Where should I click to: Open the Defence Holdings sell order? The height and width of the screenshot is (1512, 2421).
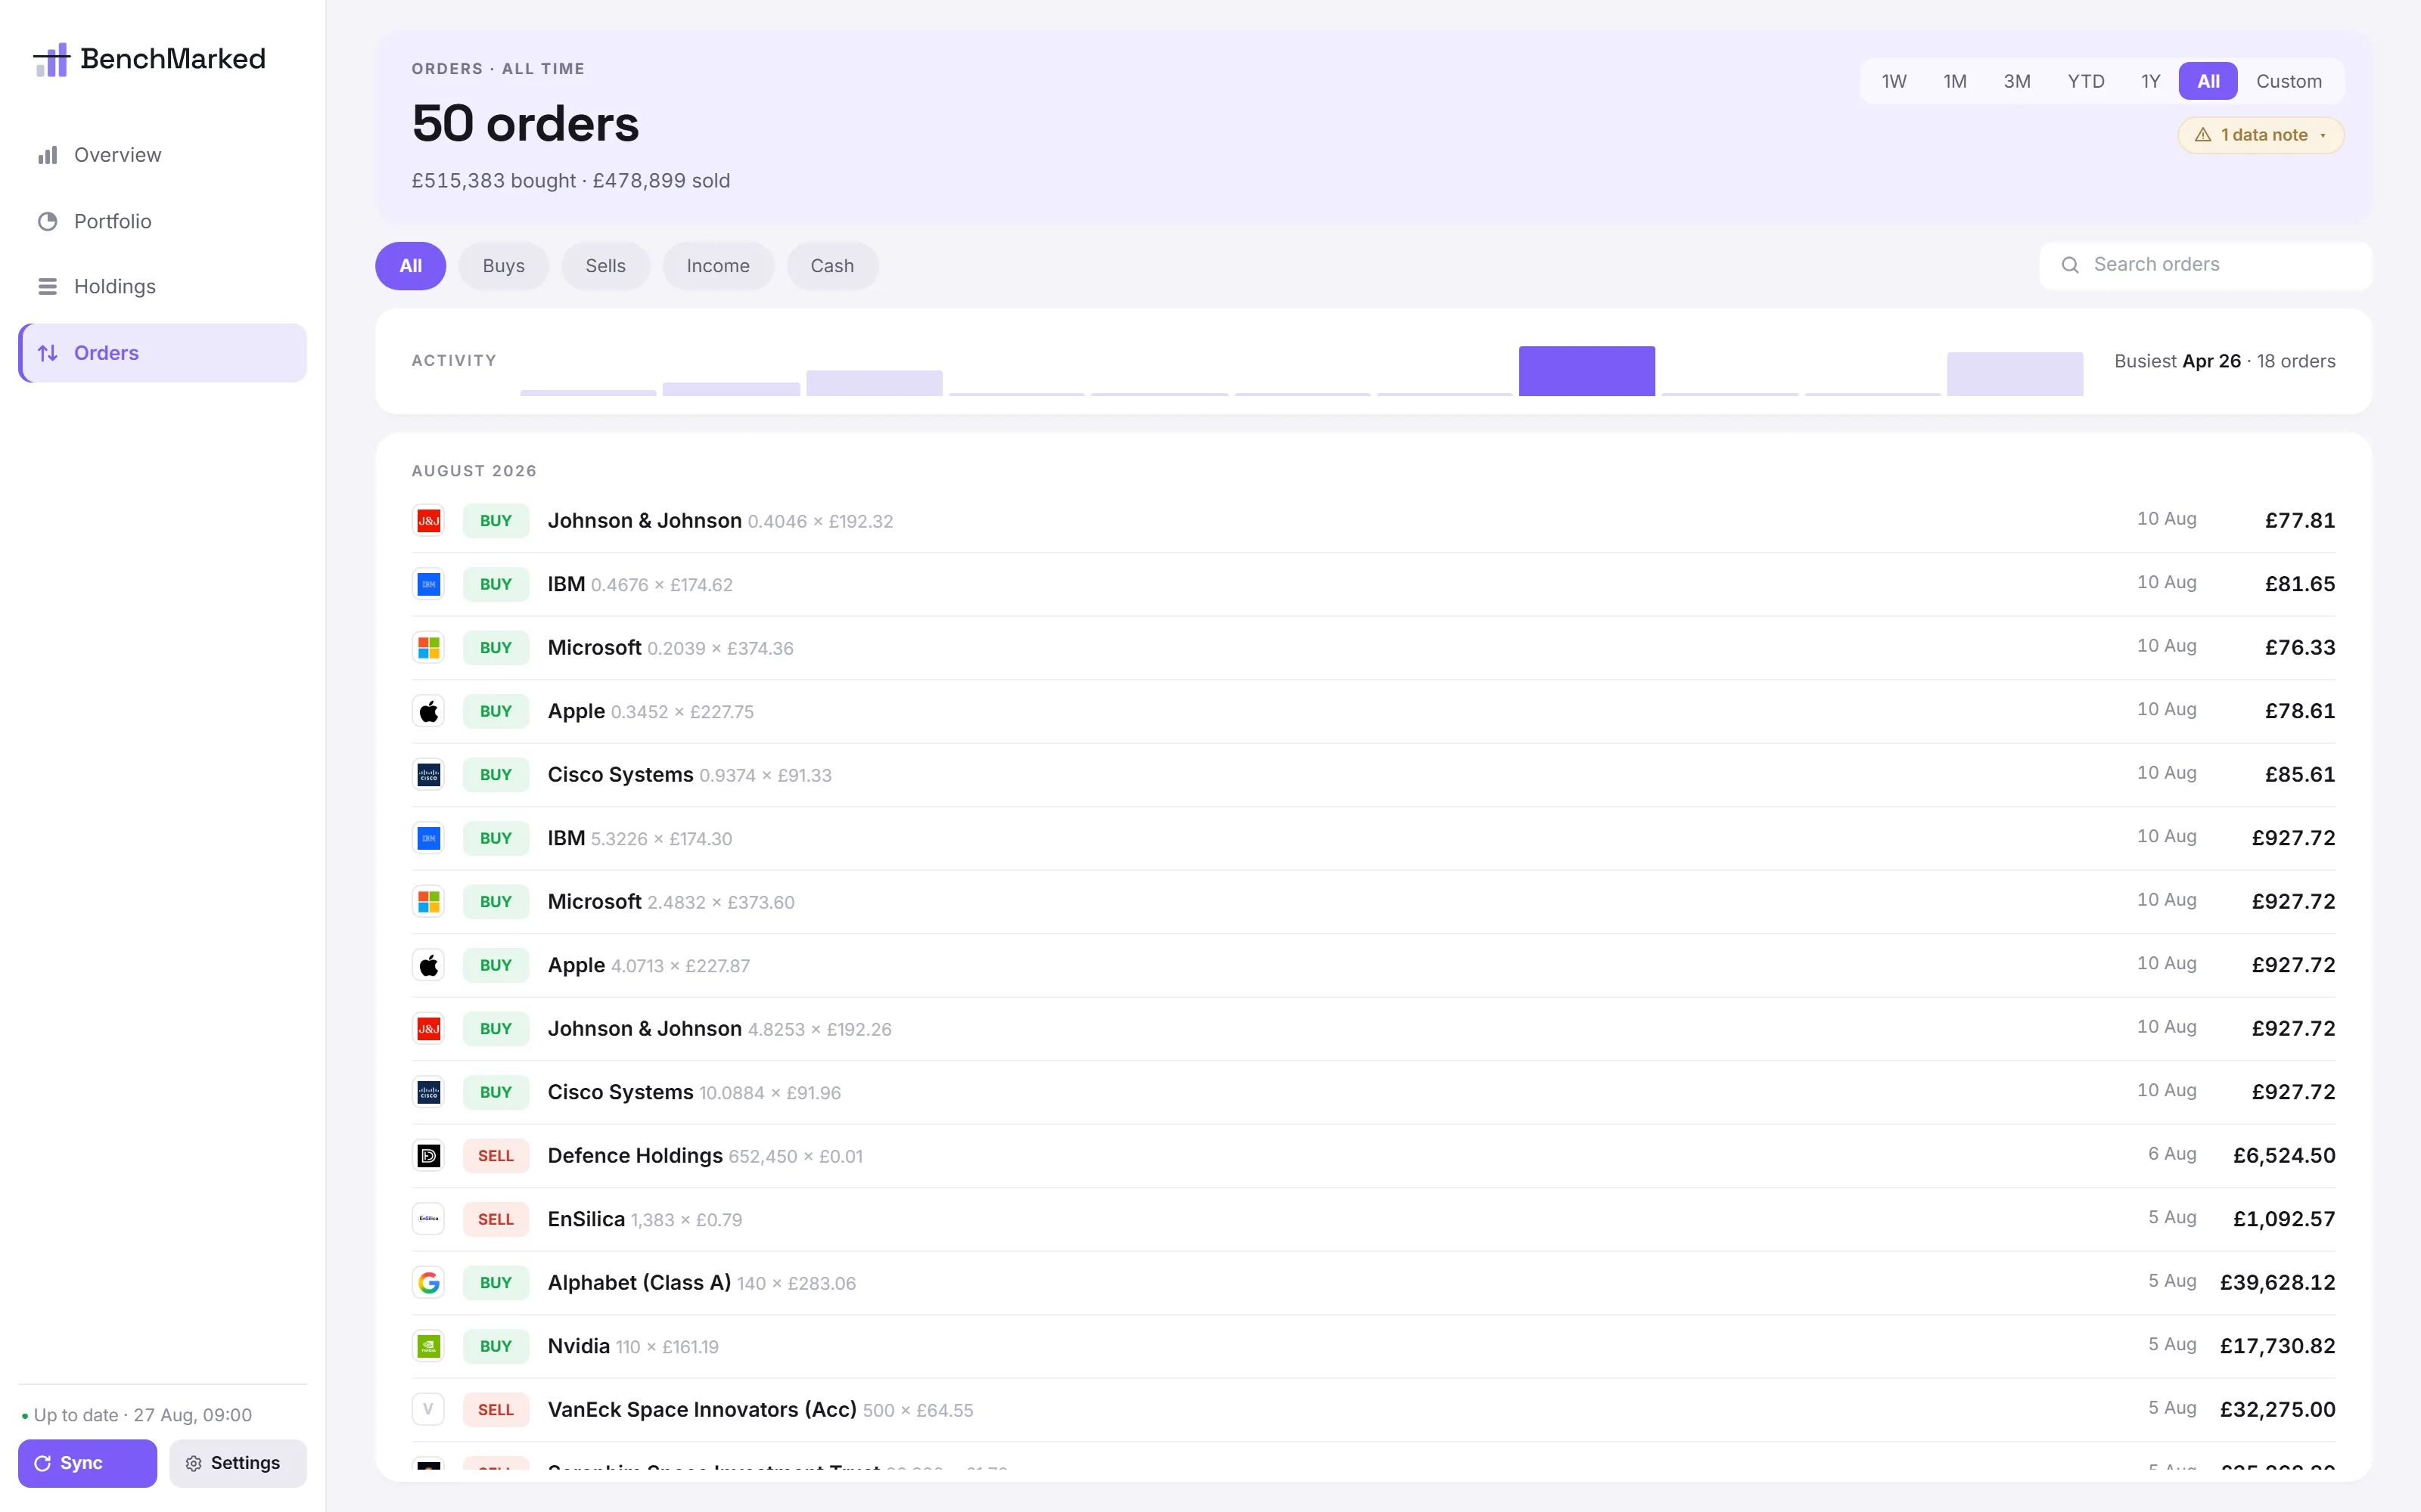point(1374,1156)
